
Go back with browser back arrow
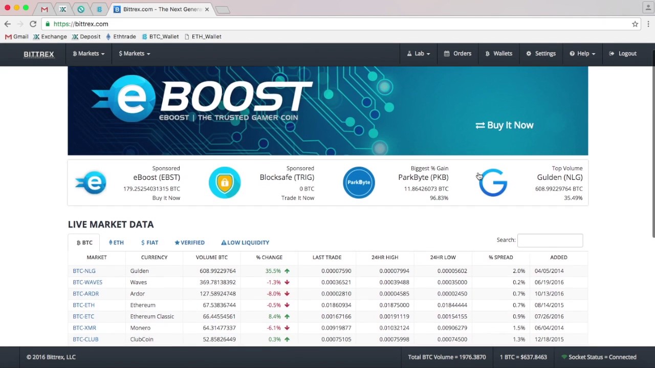pos(7,24)
